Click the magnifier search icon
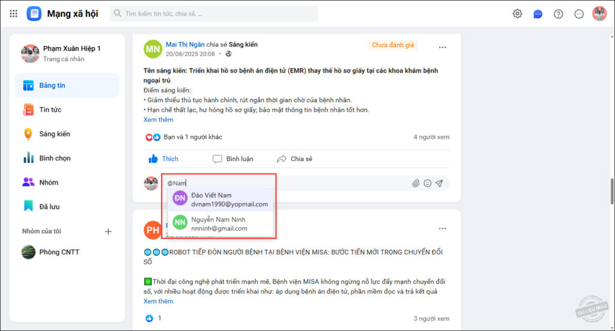This screenshot has width=615, height=331. (117, 13)
